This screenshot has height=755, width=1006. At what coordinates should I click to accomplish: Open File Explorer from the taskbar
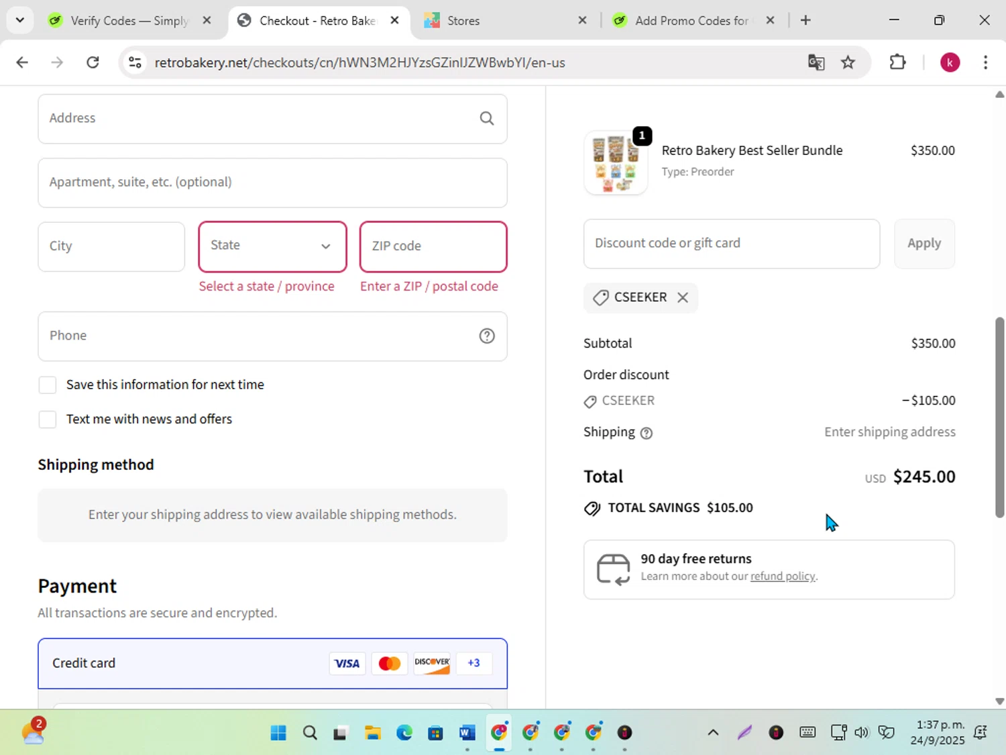tap(373, 733)
